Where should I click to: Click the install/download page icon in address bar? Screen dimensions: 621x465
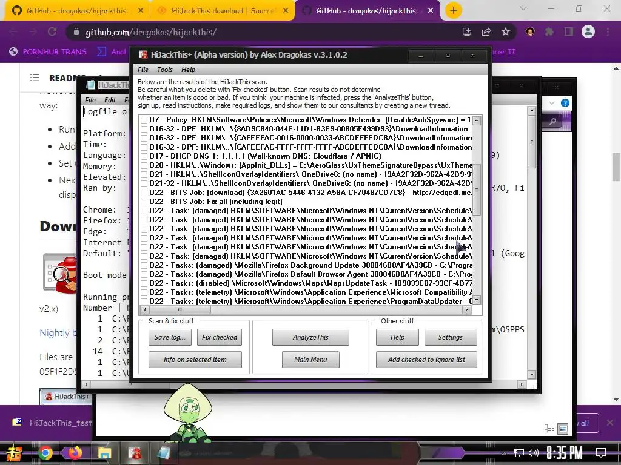(467, 32)
